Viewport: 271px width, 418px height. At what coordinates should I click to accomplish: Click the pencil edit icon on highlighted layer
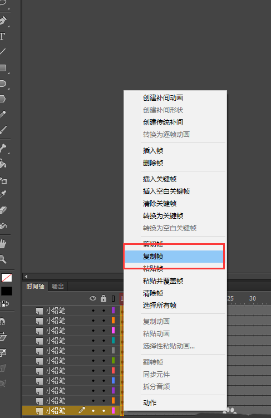[82, 410]
